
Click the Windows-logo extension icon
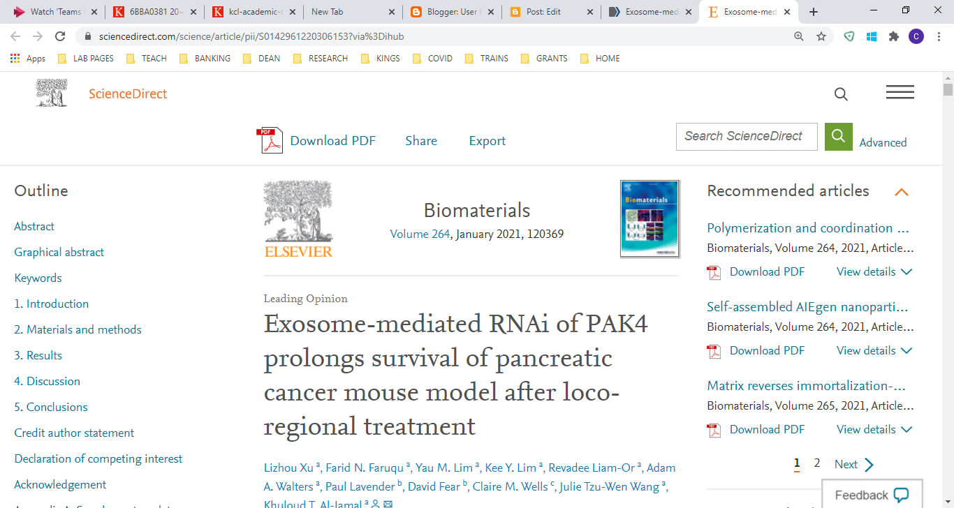tap(871, 36)
